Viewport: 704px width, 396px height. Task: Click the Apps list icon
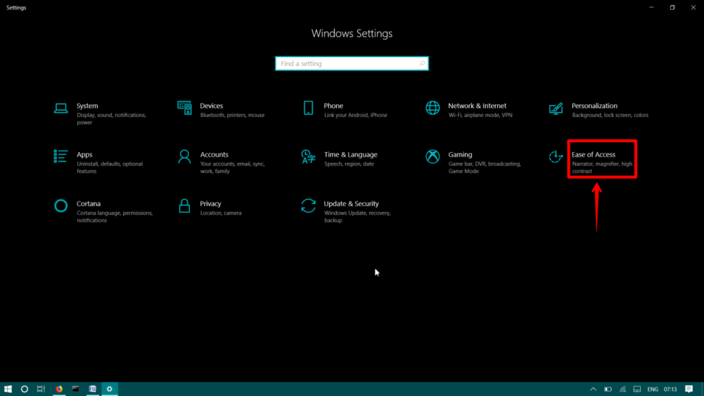pos(60,156)
